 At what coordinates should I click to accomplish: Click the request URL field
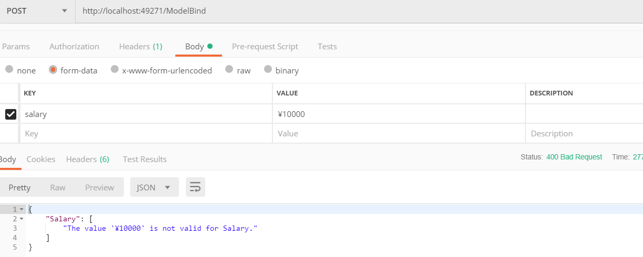[315, 11]
